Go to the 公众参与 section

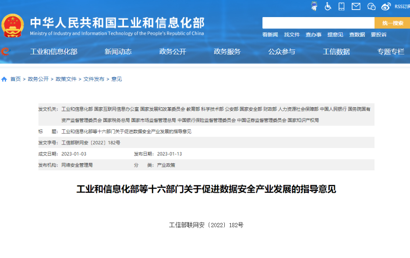pos(282,52)
